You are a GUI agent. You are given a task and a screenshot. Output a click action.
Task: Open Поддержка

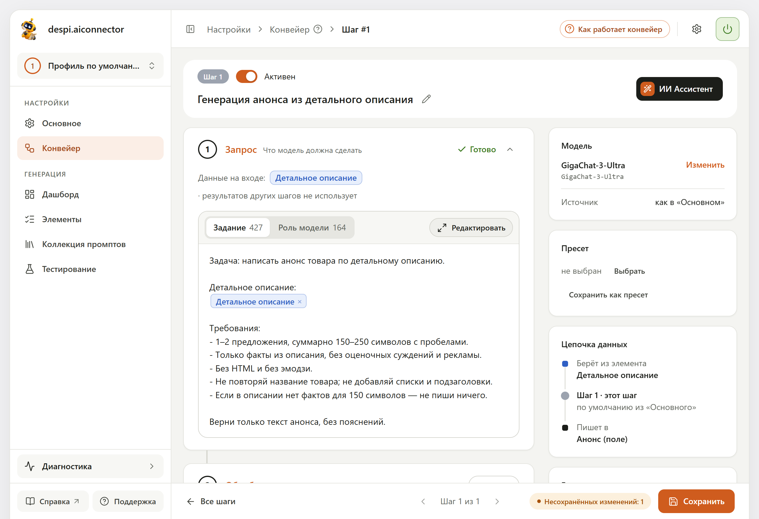pyautogui.click(x=128, y=501)
